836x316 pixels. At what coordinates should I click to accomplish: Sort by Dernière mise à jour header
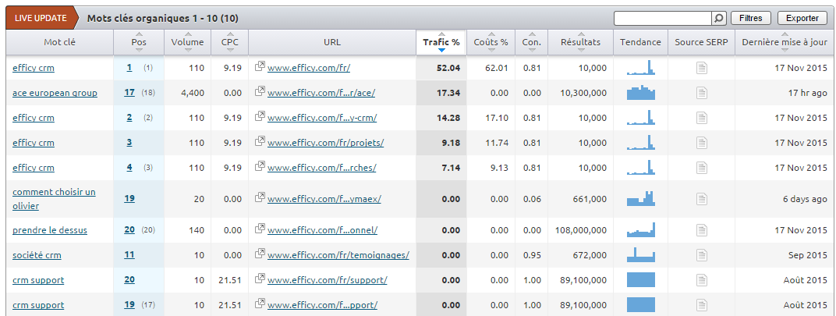pyautogui.click(x=785, y=42)
